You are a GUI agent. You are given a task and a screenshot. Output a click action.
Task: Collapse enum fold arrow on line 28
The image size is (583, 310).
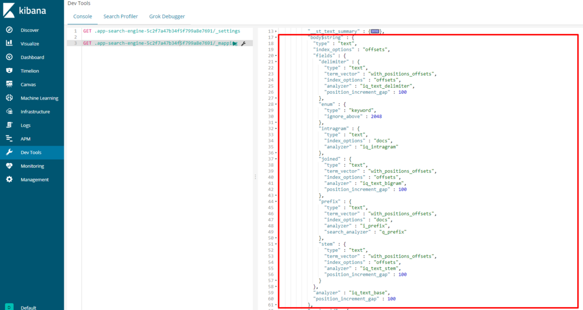click(276, 104)
